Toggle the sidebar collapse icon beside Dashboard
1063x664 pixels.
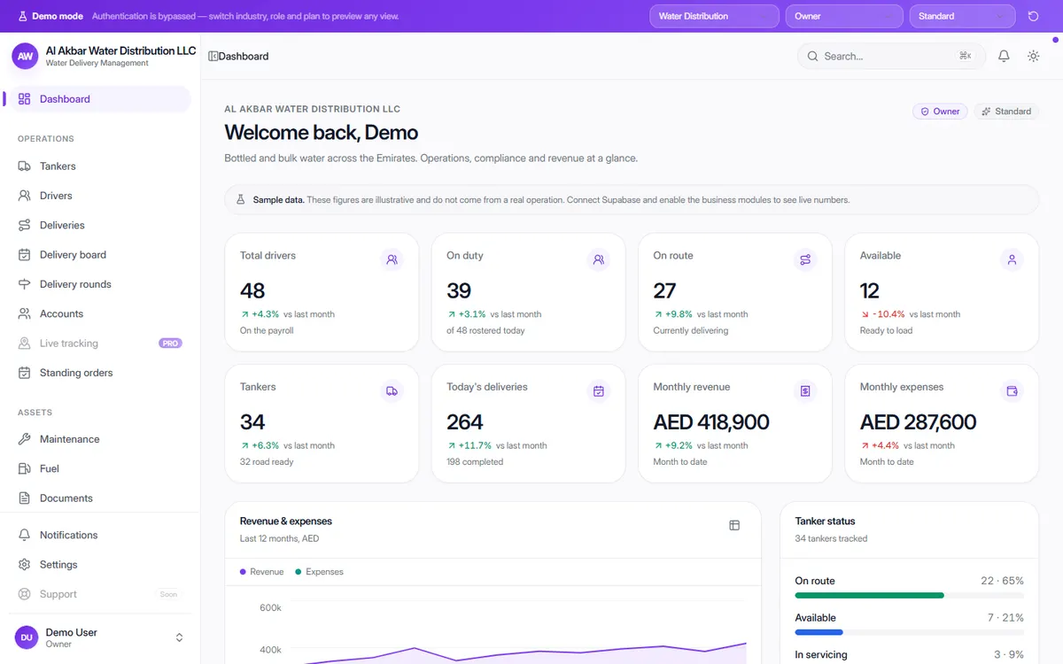(213, 56)
